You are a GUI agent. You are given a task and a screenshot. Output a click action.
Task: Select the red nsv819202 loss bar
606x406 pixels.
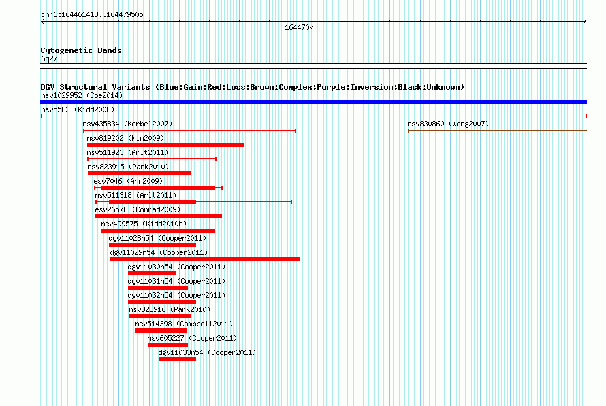tap(165, 145)
